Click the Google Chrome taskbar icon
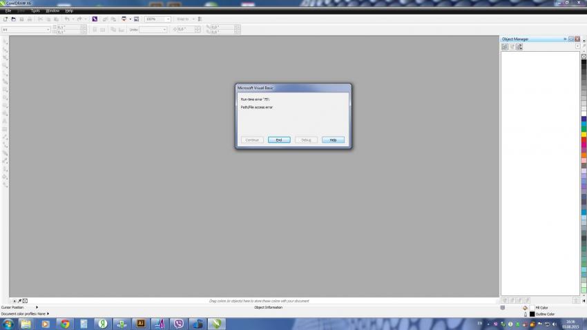587x330 pixels. 64,322
